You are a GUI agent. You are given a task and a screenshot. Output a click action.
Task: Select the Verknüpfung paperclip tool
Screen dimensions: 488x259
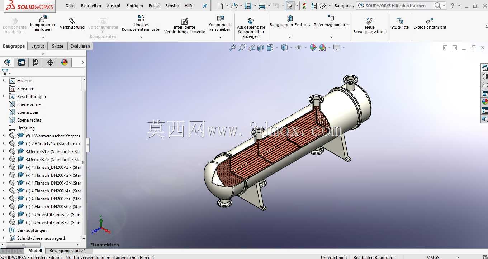coord(72,21)
